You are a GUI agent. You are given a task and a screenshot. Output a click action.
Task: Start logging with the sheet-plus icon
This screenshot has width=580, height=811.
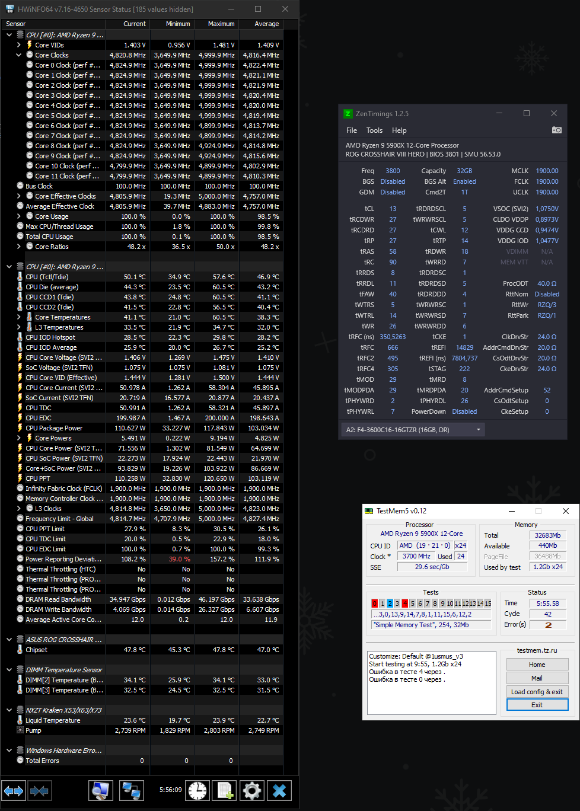(x=225, y=790)
